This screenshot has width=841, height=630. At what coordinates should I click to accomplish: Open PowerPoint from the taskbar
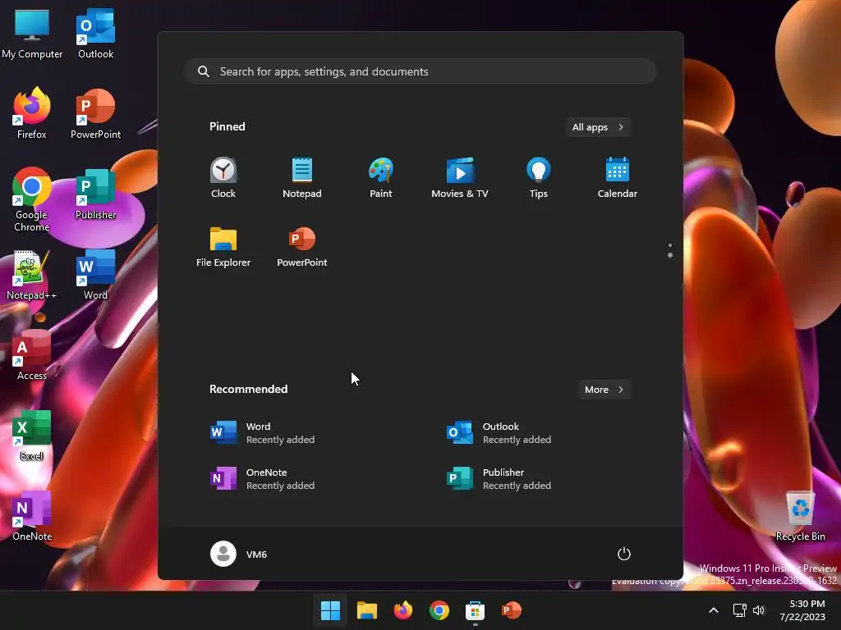511,610
